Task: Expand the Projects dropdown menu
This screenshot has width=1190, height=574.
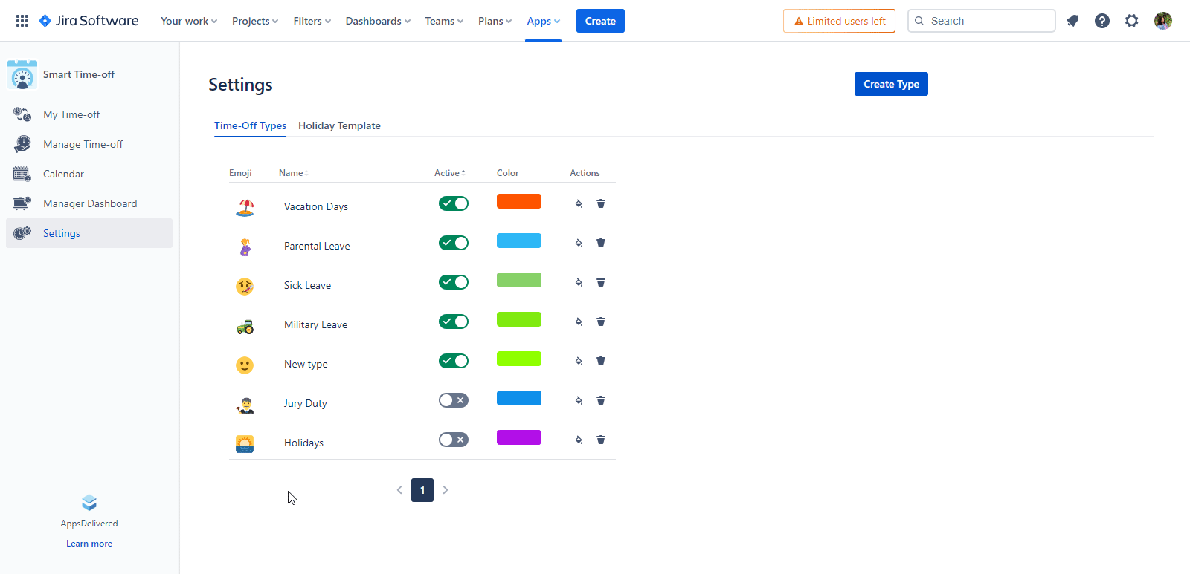Action: 254,21
